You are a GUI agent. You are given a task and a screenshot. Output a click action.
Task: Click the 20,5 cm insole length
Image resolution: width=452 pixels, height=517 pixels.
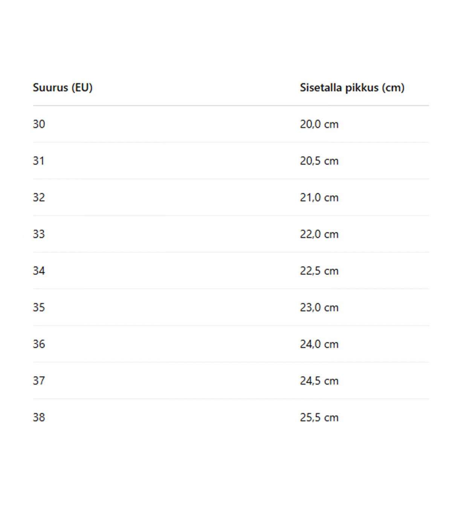(319, 161)
